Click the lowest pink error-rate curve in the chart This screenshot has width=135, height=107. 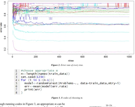tap(71, 52)
